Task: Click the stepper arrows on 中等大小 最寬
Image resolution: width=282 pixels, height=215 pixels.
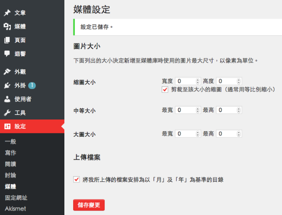Action: (x=198, y=110)
